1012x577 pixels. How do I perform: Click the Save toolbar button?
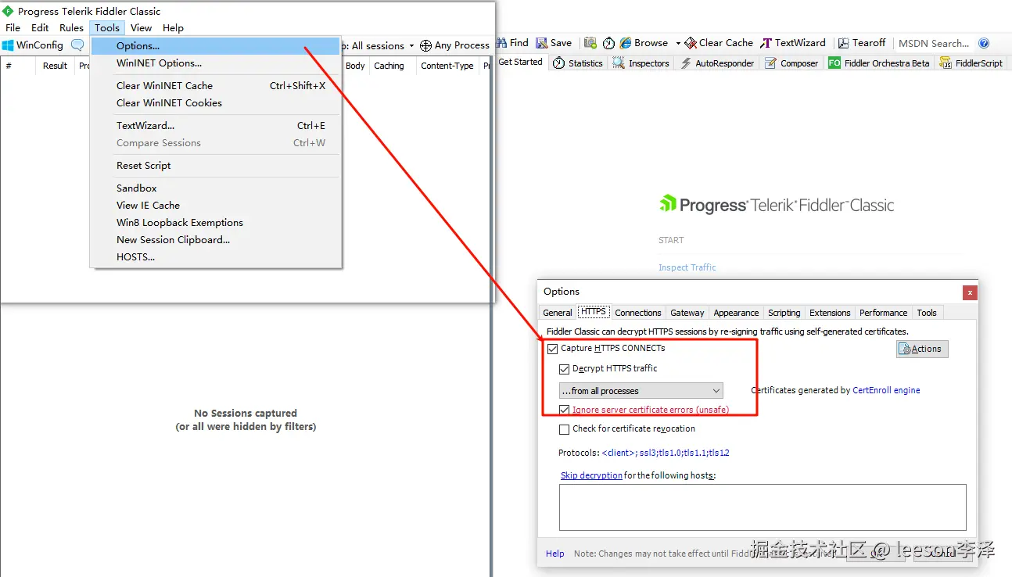(554, 43)
